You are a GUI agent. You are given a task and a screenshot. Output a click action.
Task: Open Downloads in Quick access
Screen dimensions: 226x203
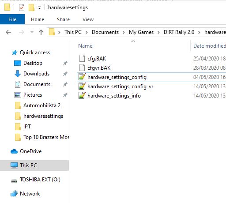pos(36,74)
